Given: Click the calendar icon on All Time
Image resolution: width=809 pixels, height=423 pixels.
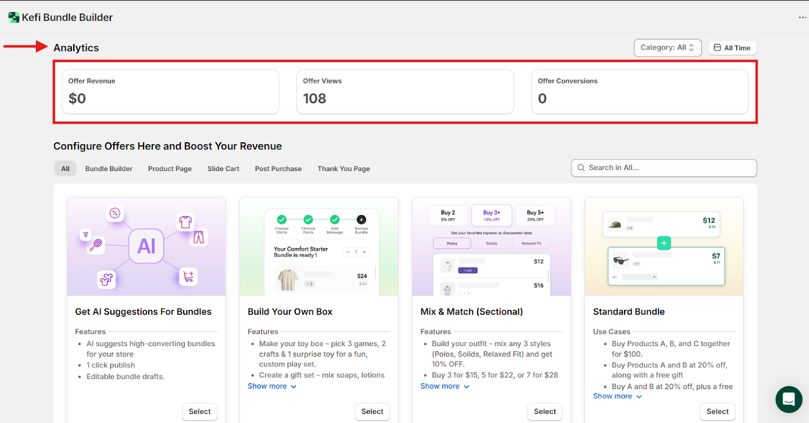Looking at the screenshot, I should coord(717,48).
